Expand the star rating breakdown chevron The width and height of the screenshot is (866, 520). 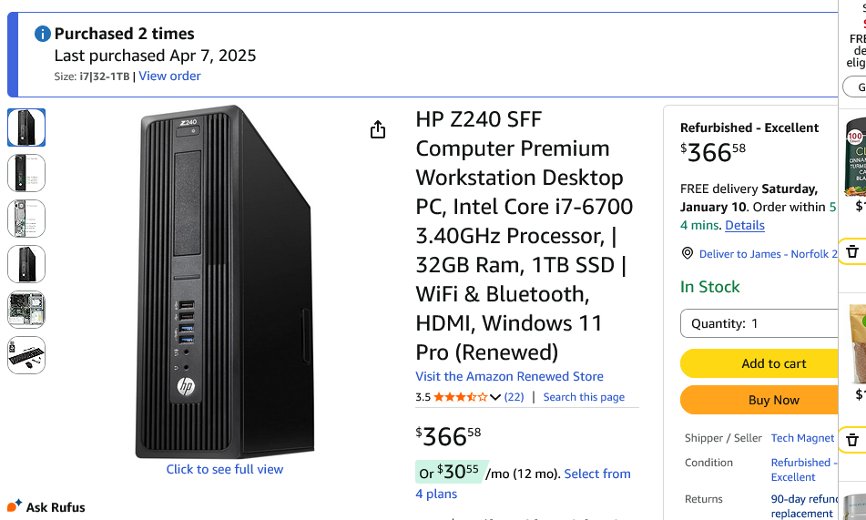coord(495,397)
